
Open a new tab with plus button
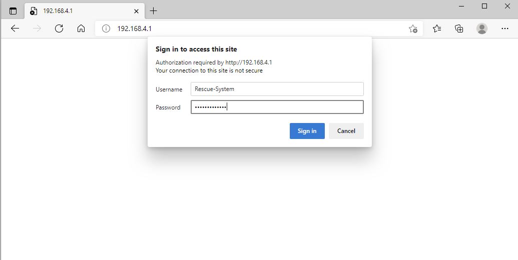point(153,11)
